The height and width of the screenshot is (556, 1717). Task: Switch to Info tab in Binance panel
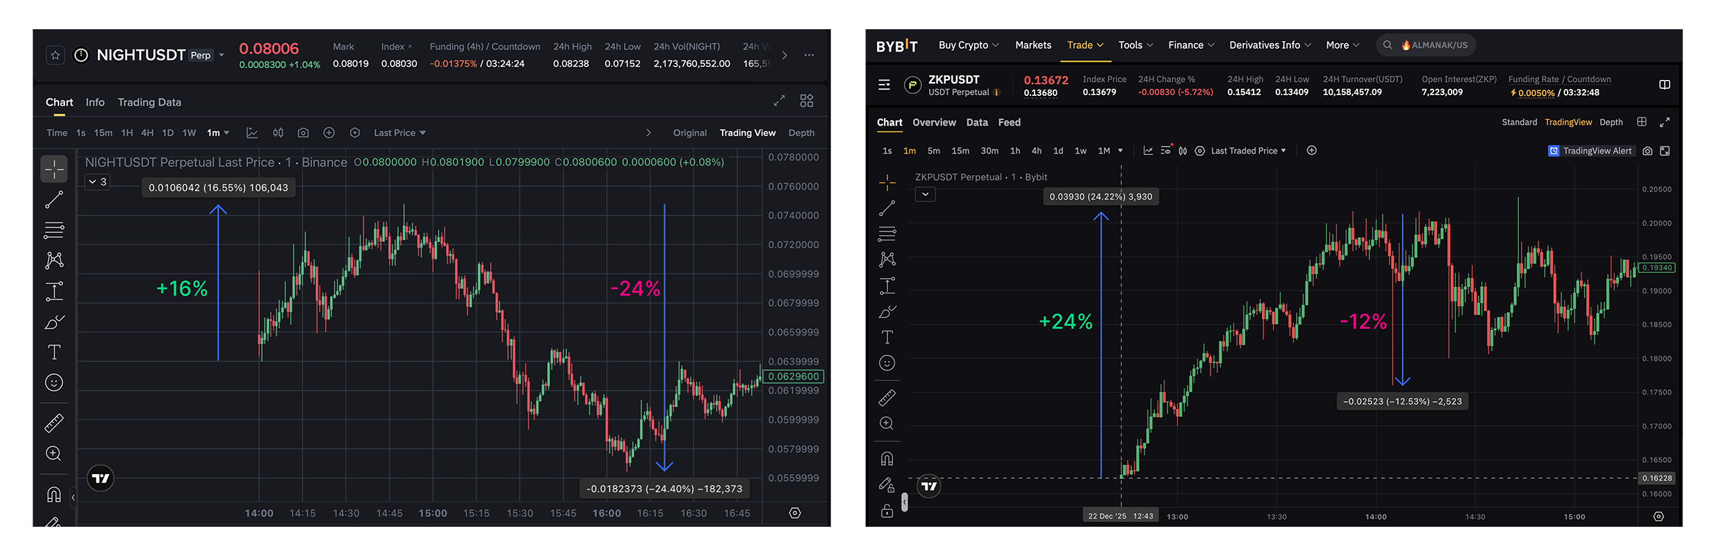tap(95, 102)
